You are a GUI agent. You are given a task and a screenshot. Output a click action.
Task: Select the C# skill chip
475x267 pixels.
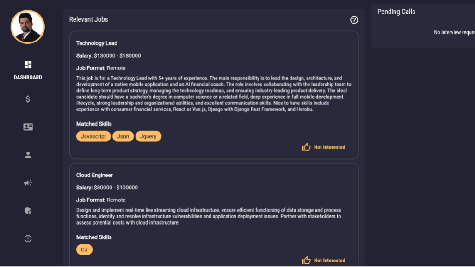click(x=85, y=249)
